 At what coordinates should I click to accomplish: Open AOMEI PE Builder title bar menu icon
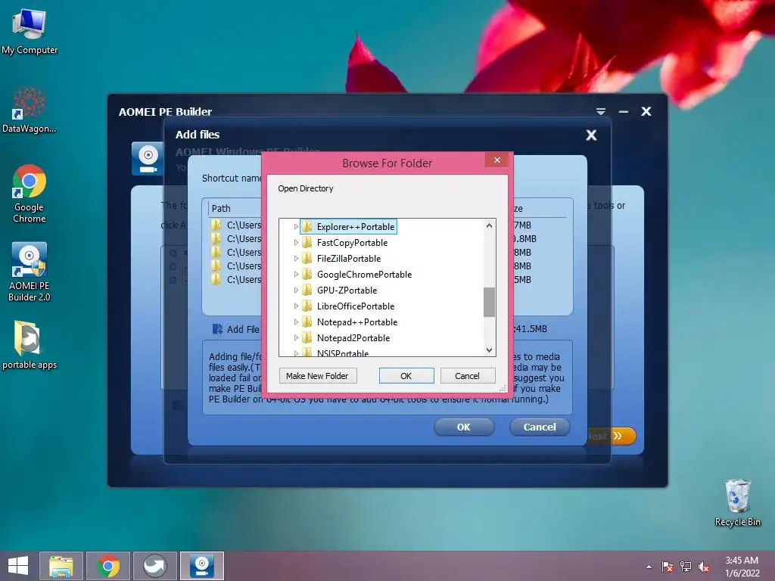point(600,112)
